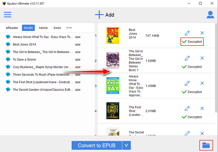218x152 pixels.
Task: Click book icon beside Cozy Mysteries
Action: coord(8,67)
